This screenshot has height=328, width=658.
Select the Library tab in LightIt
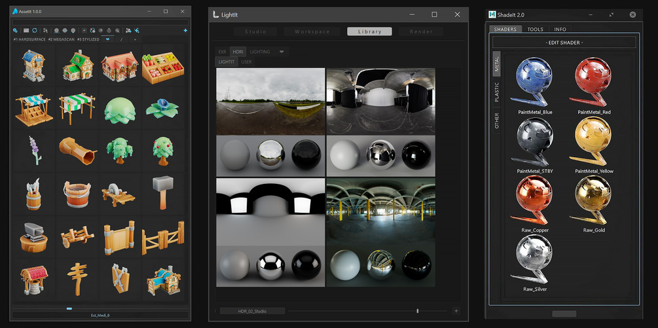pos(370,31)
